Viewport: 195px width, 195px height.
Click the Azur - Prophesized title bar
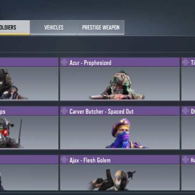point(120,62)
